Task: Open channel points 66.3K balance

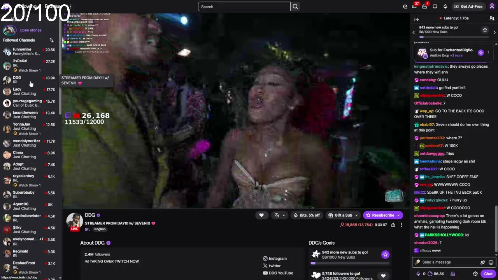Action: click(436, 274)
